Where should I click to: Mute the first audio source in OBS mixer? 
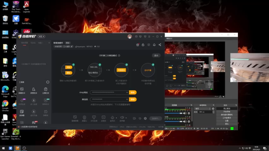coord(185,113)
